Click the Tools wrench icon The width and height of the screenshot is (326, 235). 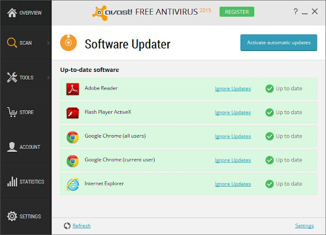(12, 77)
